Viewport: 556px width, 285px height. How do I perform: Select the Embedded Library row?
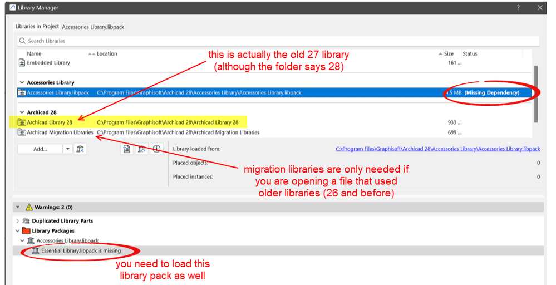pyautogui.click(x=275, y=63)
